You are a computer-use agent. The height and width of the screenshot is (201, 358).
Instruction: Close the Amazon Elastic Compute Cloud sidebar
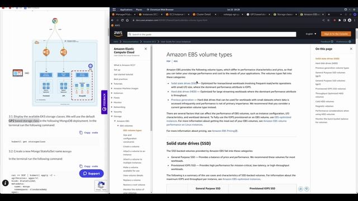click(x=145, y=49)
